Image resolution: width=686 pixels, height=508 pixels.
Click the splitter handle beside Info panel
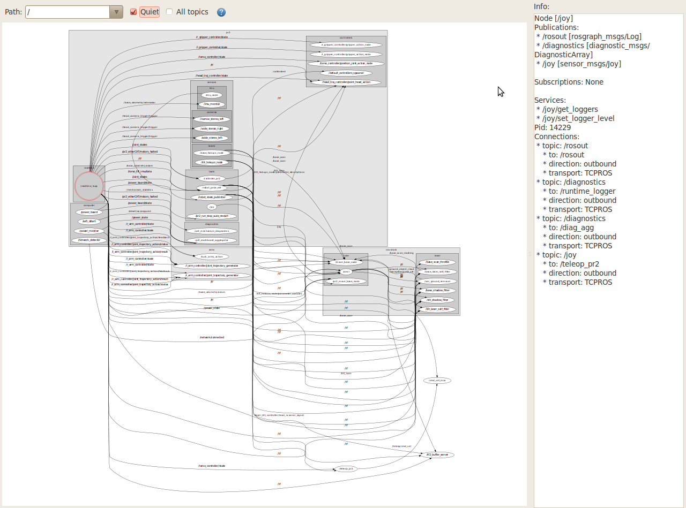[x=530, y=254]
